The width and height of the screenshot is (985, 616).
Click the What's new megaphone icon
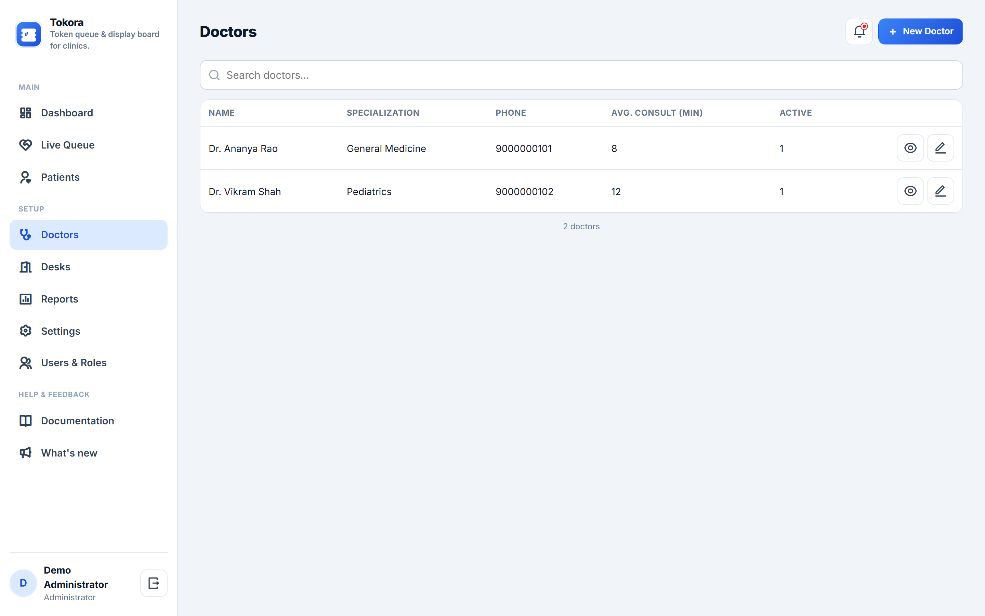click(x=26, y=453)
